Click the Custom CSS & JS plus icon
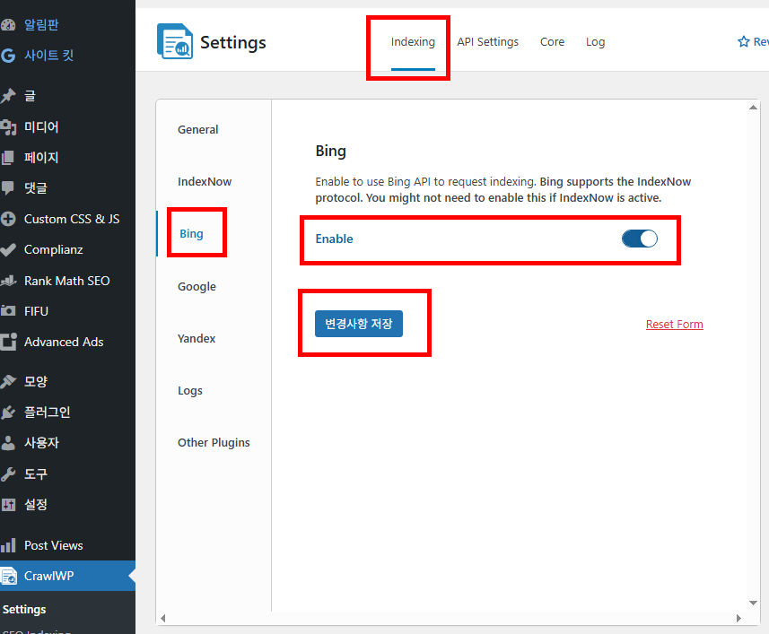 pos(8,219)
